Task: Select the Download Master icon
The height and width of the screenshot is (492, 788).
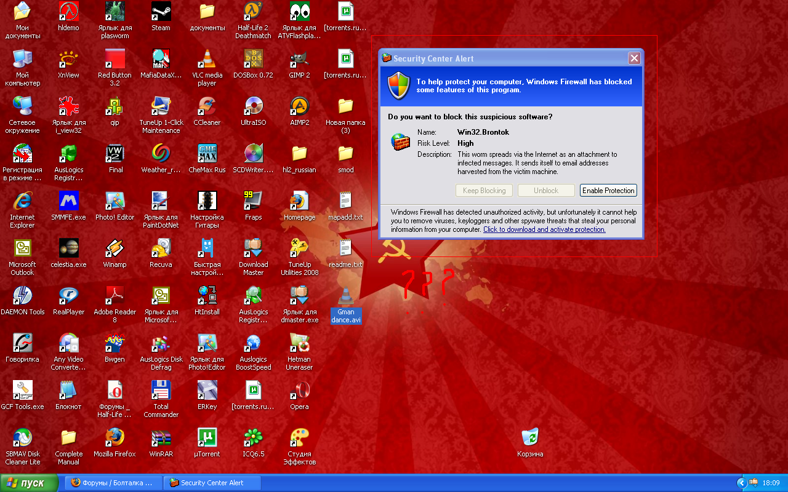Action: point(254,248)
